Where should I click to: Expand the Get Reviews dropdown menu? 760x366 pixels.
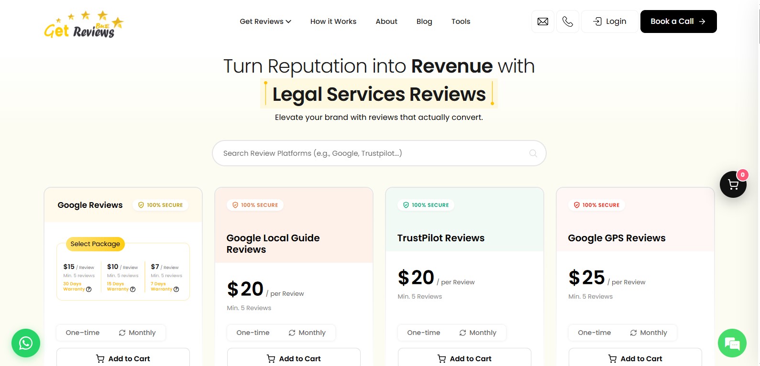[x=265, y=22]
